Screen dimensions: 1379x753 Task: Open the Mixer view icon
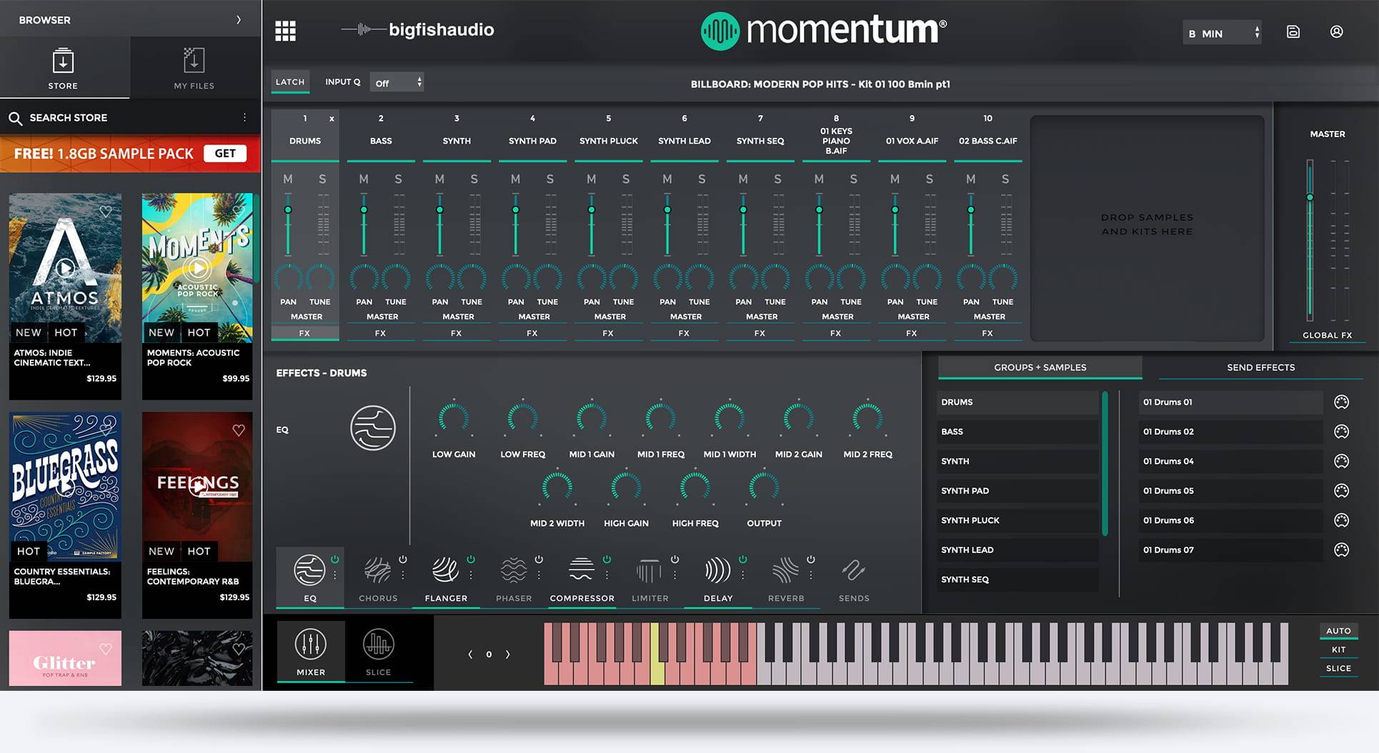310,645
